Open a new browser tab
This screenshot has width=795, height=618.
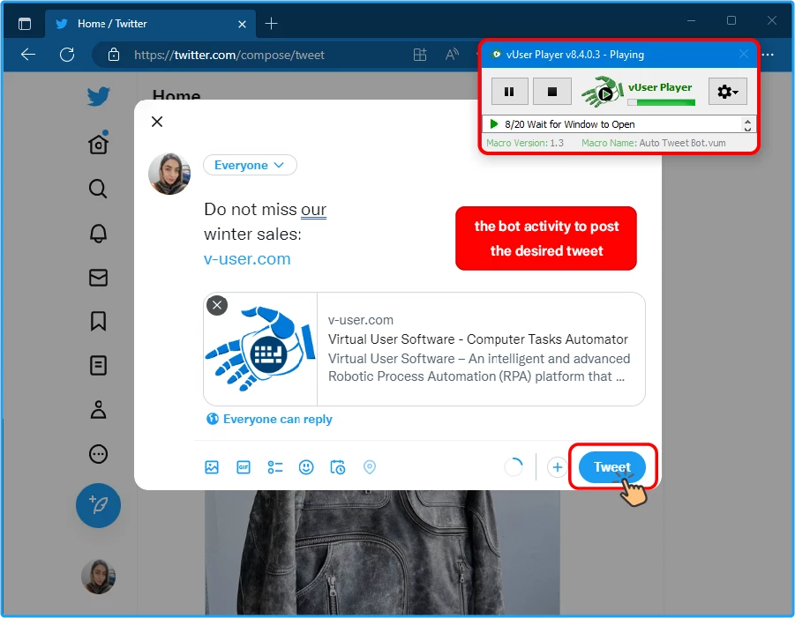271,24
